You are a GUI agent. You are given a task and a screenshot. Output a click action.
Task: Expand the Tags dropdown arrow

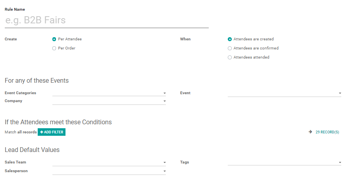click(340, 163)
